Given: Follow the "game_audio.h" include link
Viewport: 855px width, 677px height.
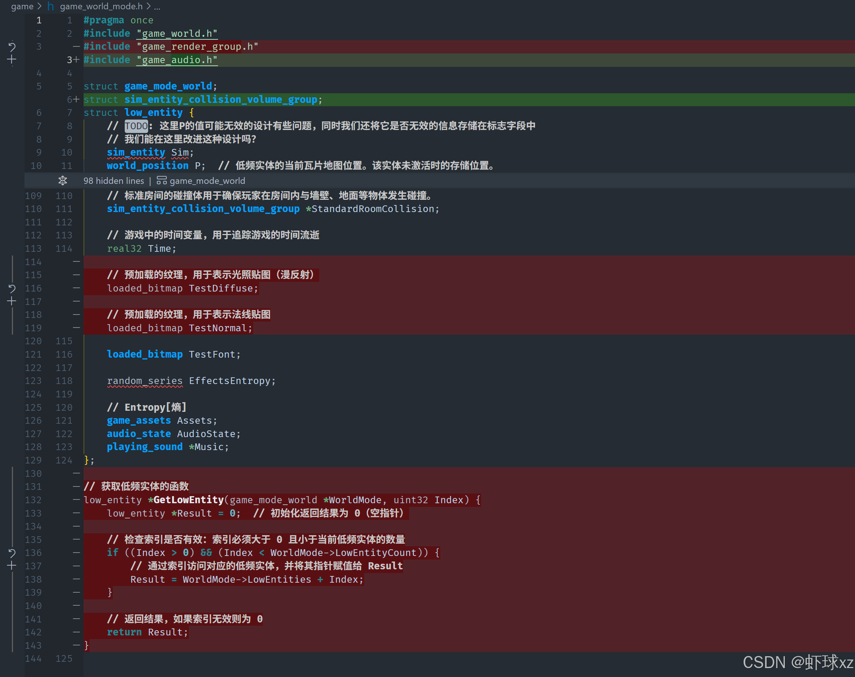Looking at the screenshot, I should click(177, 60).
